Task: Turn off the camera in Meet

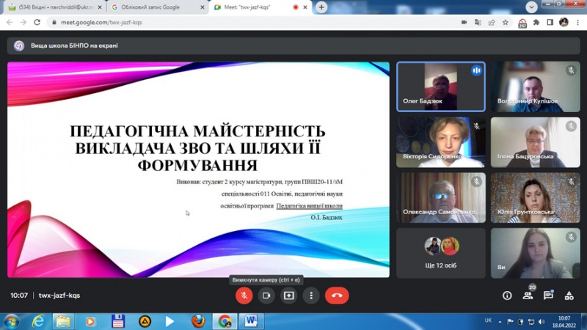Action: (x=266, y=296)
